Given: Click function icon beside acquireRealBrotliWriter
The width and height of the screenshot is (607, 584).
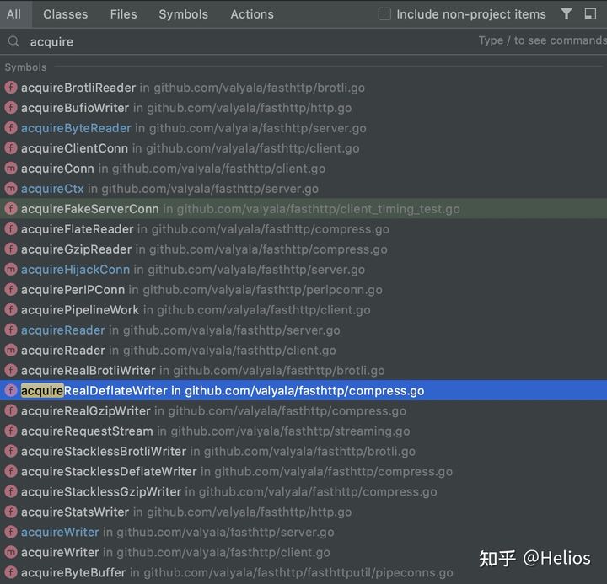Looking at the screenshot, I should [x=11, y=370].
